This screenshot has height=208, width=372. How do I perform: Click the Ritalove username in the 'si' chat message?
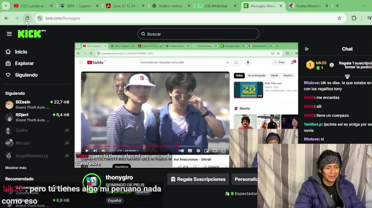click(x=311, y=139)
